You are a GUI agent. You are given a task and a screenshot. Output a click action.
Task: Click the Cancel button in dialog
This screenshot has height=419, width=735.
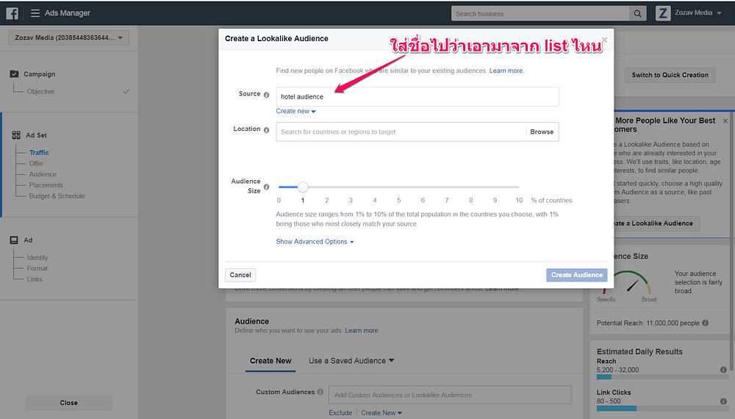[x=240, y=275]
